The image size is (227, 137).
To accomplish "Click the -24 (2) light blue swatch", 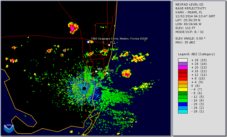I will (x=183, y=108).
